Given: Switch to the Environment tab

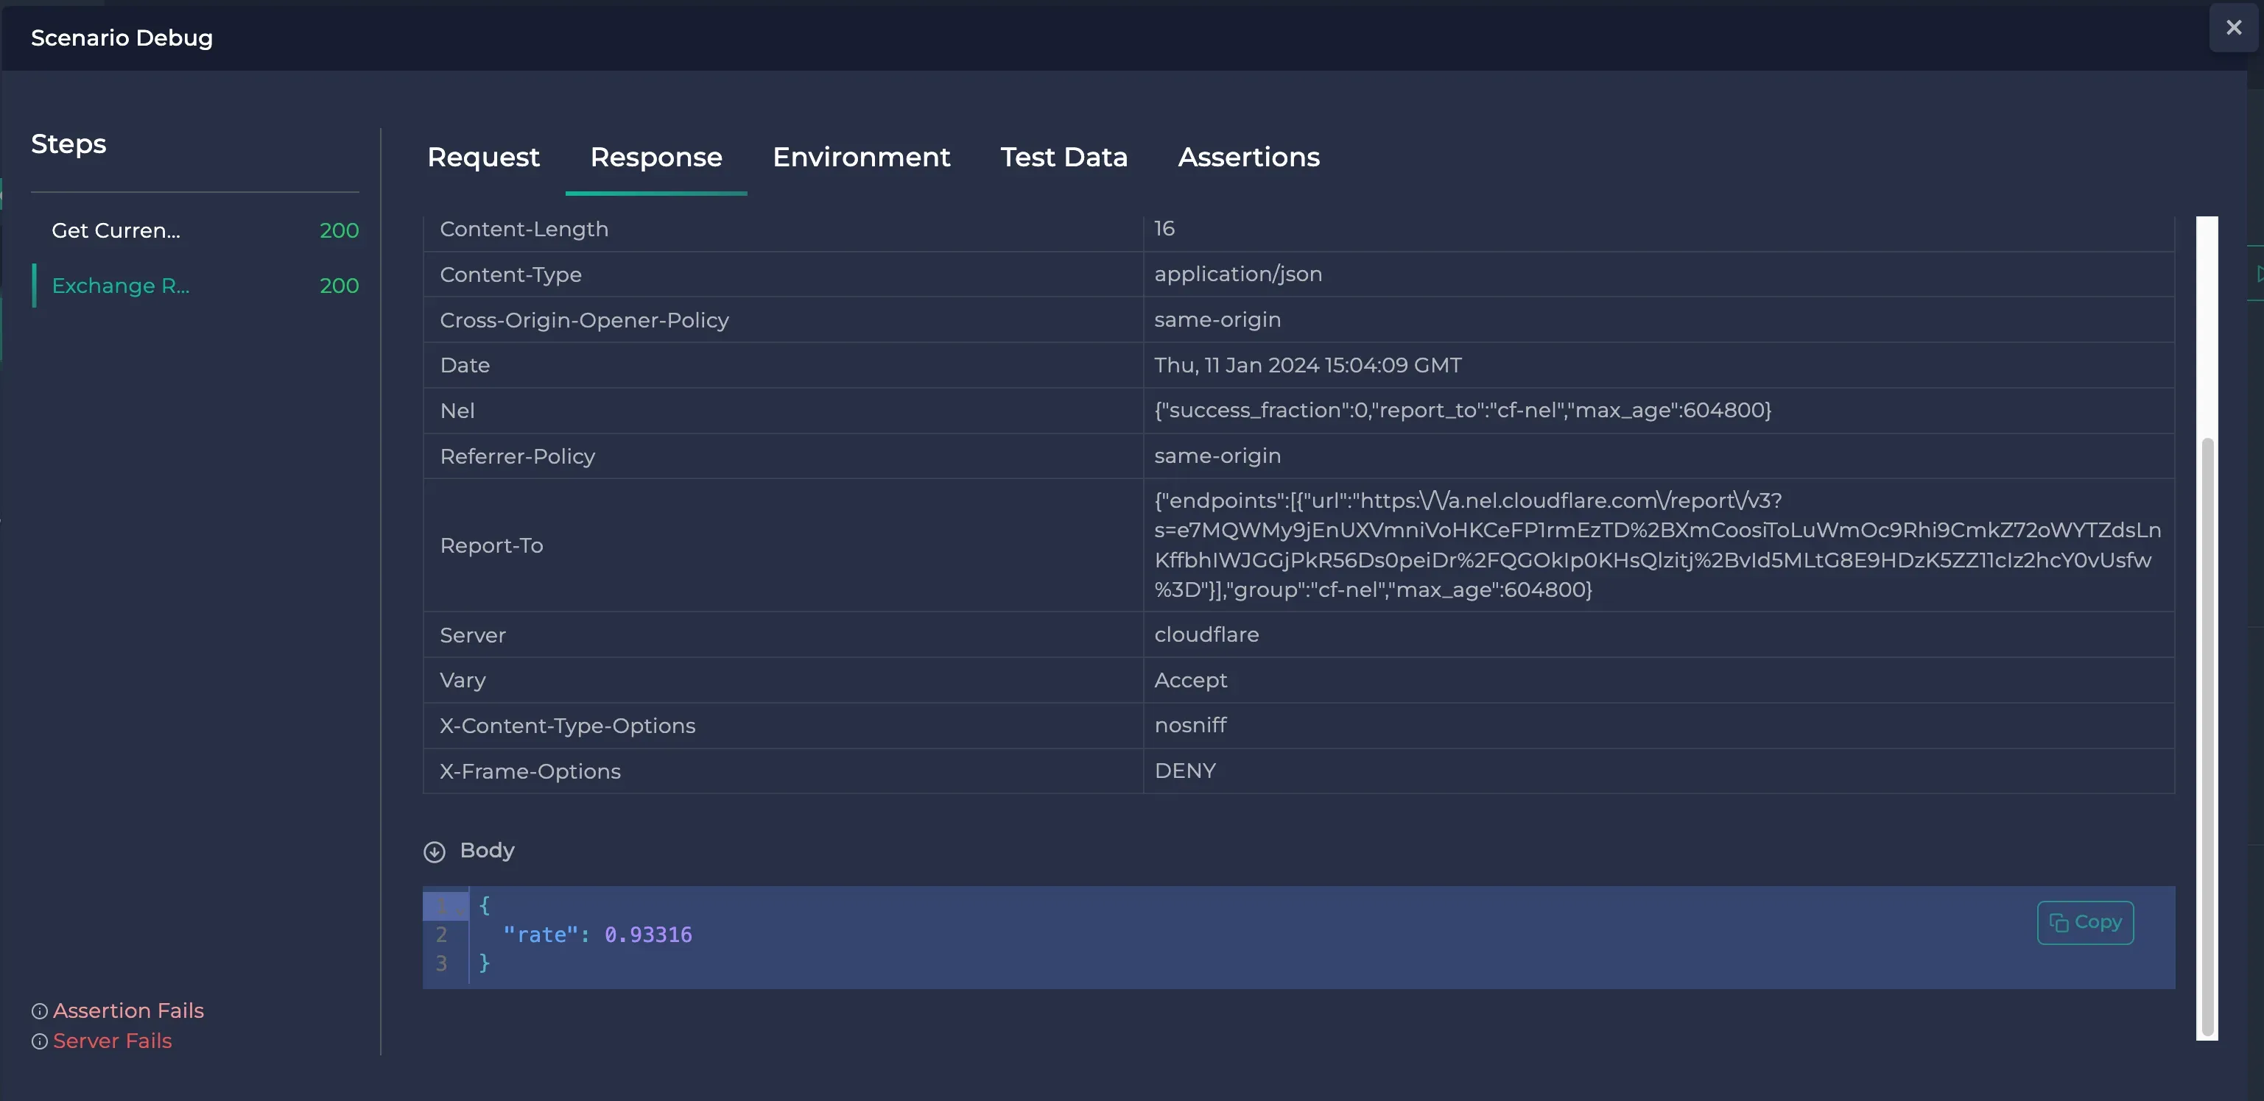Looking at the screenshot, I should point(861,157).
